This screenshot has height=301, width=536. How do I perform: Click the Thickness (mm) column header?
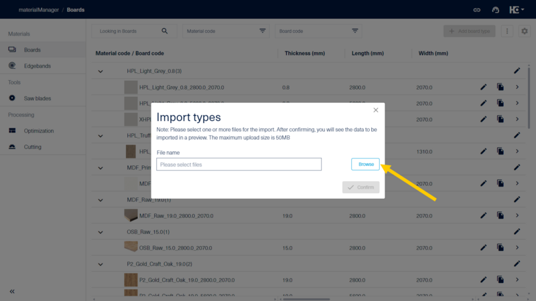305,54
